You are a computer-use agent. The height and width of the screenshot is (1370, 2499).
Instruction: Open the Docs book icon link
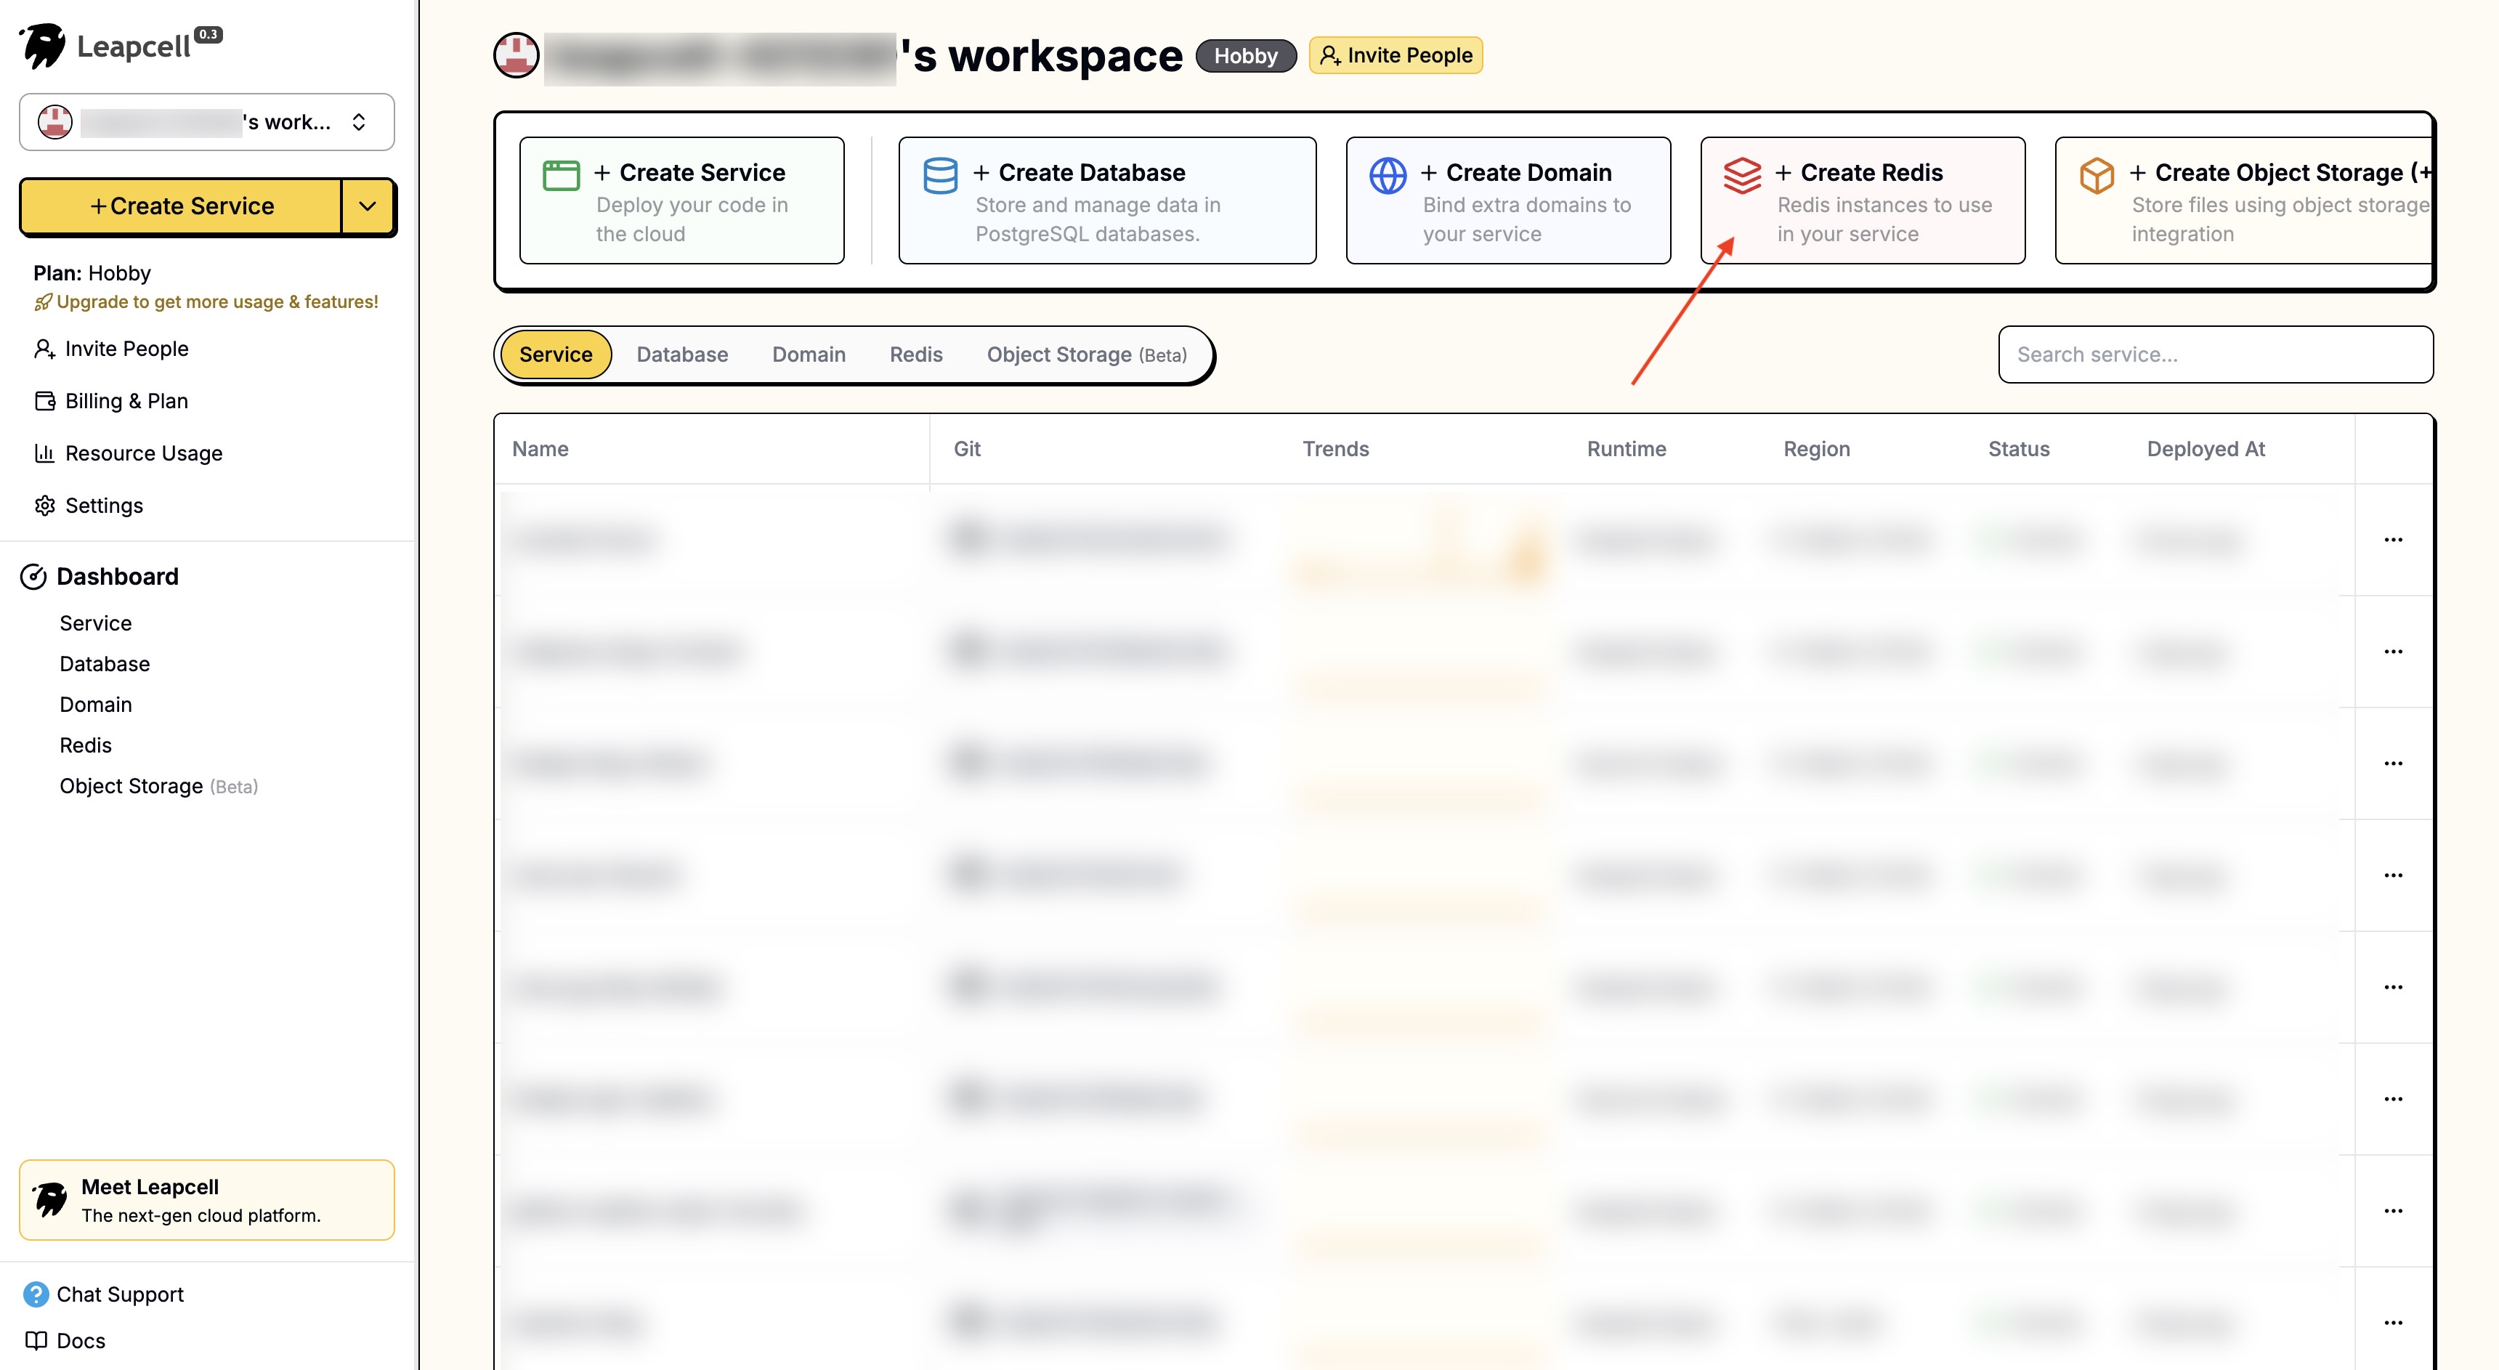click(36, 1340)
